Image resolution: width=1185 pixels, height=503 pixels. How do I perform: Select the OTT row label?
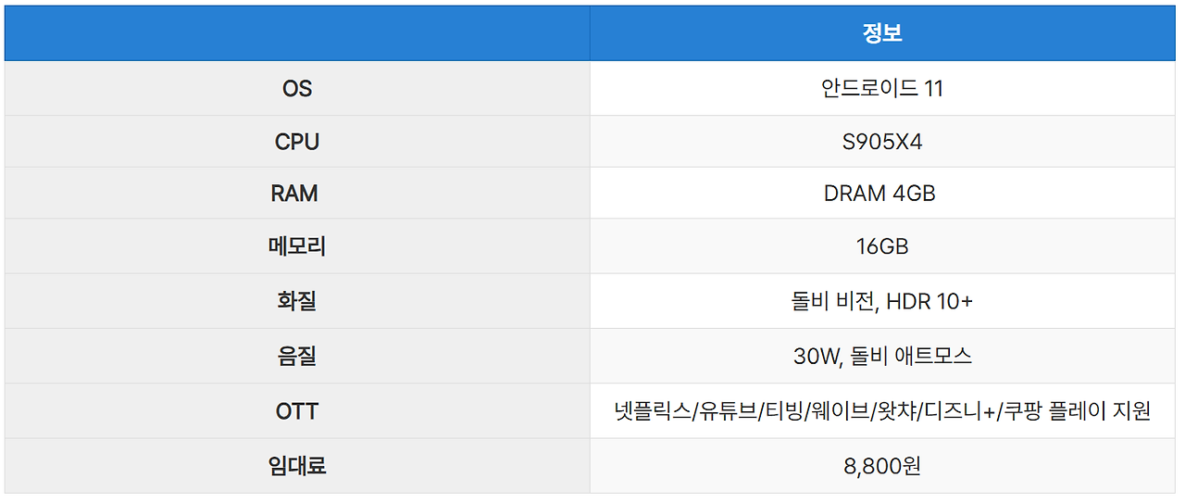297,410
